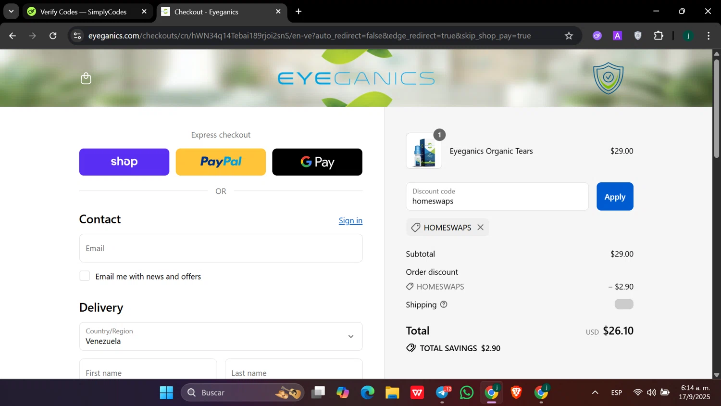The image size is (721, 406).
Task: Open the clock and date panel
Action: pos(695,393)
